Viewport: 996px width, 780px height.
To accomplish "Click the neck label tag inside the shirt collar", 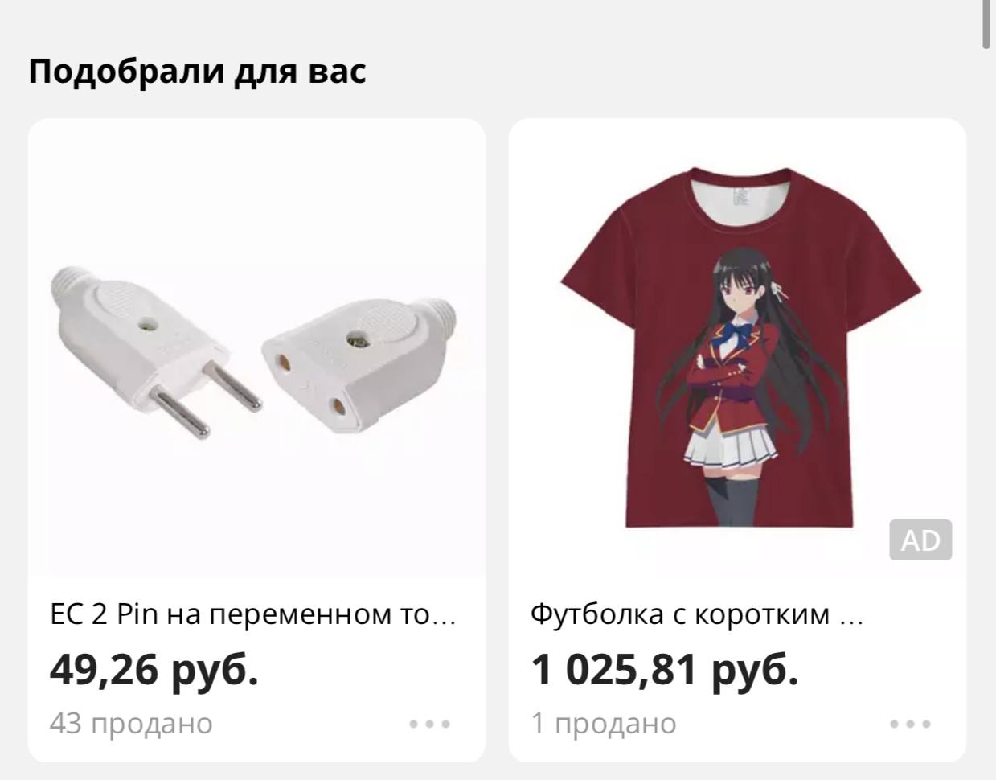I will point(741,198).
